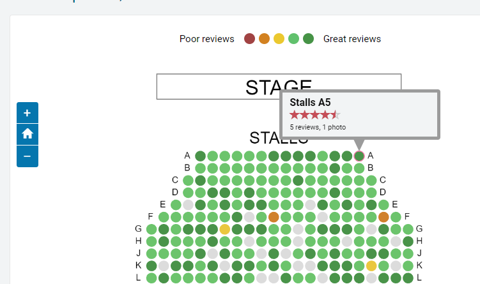Select the only dark green seat in row F

[x=237, y=217]
